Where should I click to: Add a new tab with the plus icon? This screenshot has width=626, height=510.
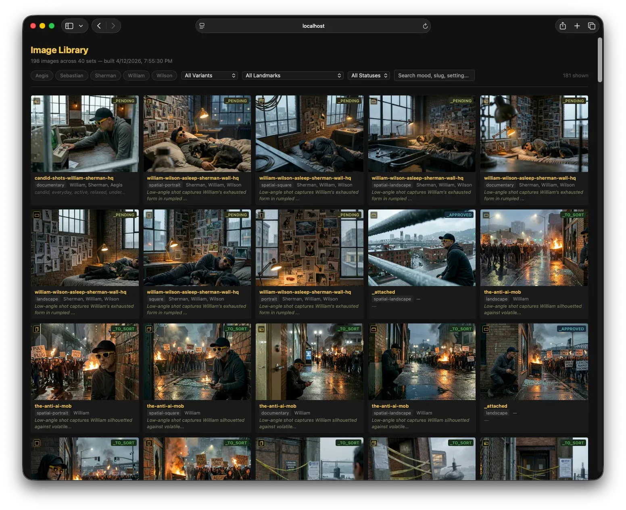[x=577, y=26]
